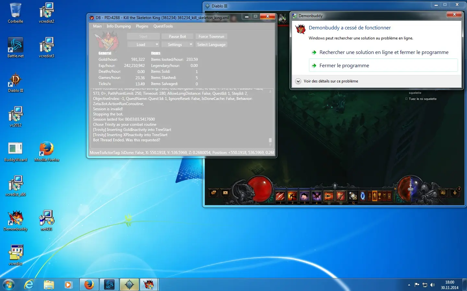Activate Diablo skill slot 4 icon
The height and width of the screenshot is (291, 467).
tap(317, 196)
